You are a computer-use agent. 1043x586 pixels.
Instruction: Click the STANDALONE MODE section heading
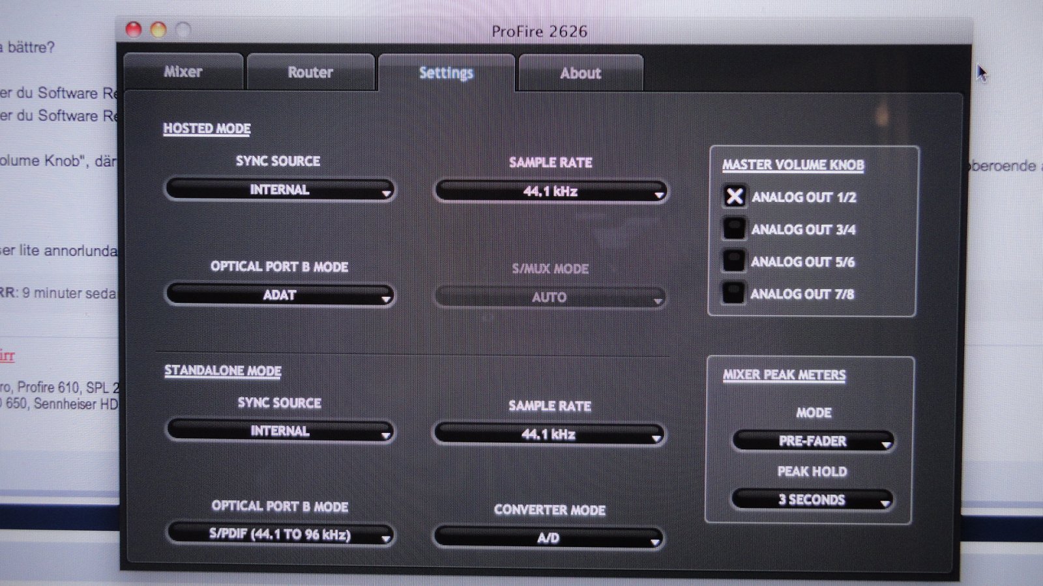point(222,371)
